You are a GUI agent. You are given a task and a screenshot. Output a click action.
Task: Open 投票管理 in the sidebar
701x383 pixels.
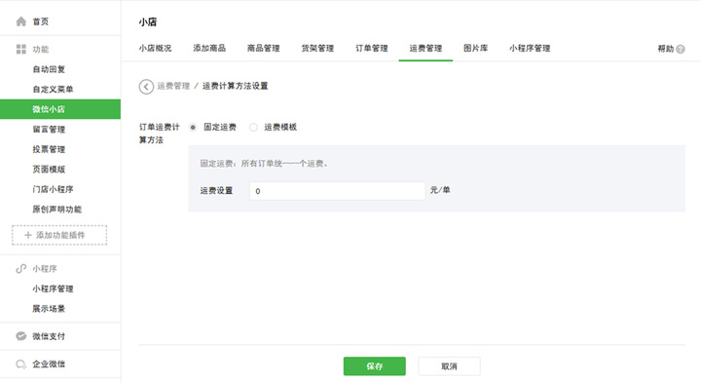click(49, 149)
